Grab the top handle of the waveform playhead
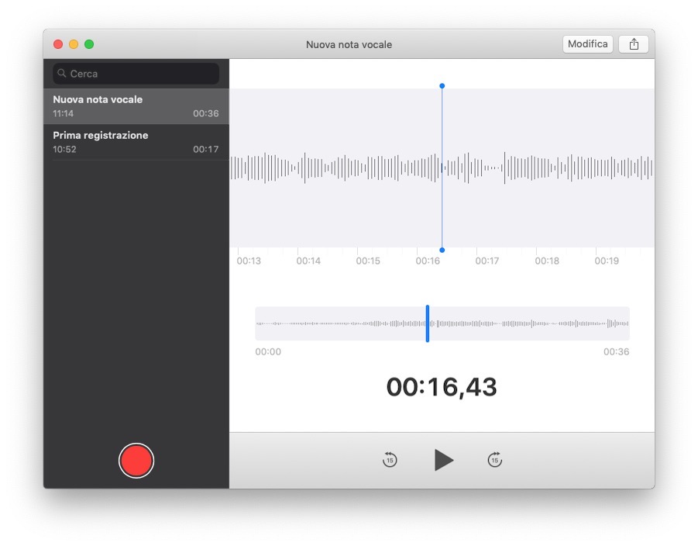 442,86
